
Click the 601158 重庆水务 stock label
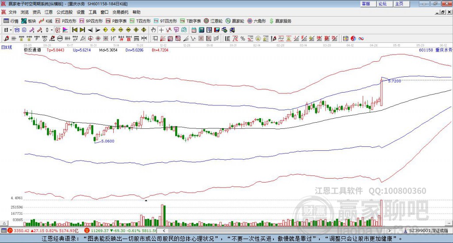435,50
